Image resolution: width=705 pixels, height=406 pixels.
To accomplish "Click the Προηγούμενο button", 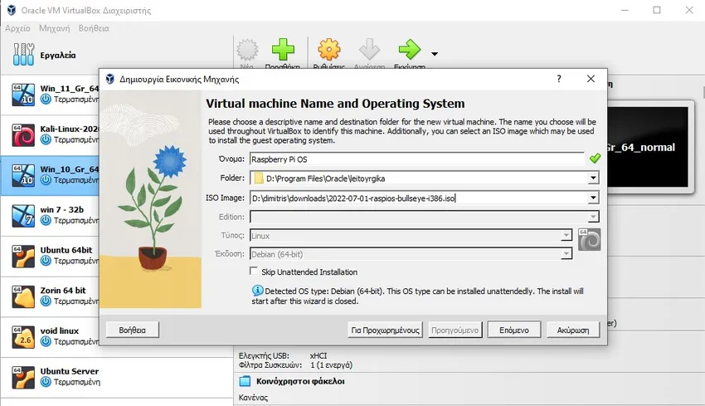I will [455, 330].
